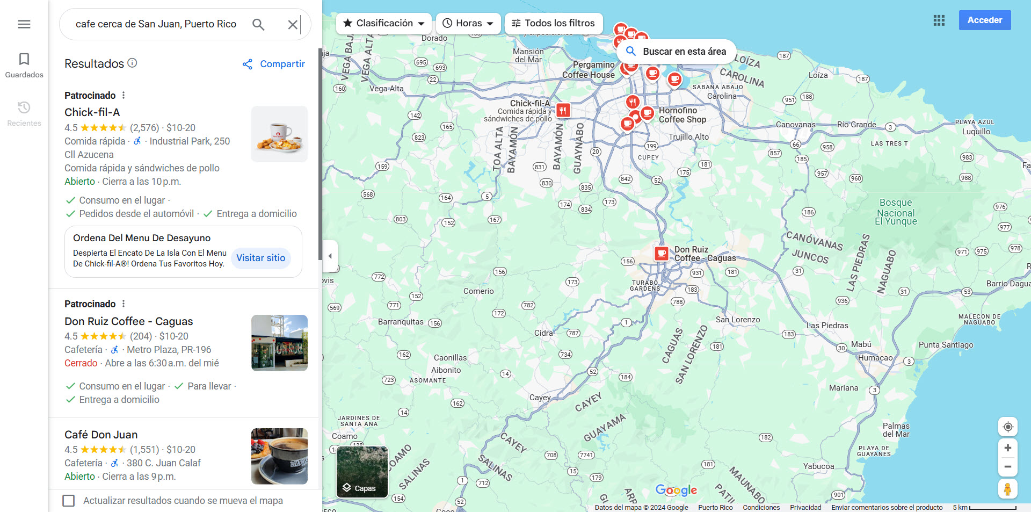Viewport: 1031px width, 512px height.
Task: Click the Acceder sign-in button
Action: point(985,20)
